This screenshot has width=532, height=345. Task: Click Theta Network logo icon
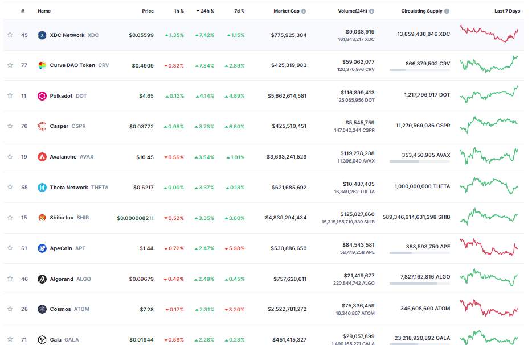[42, 187]
